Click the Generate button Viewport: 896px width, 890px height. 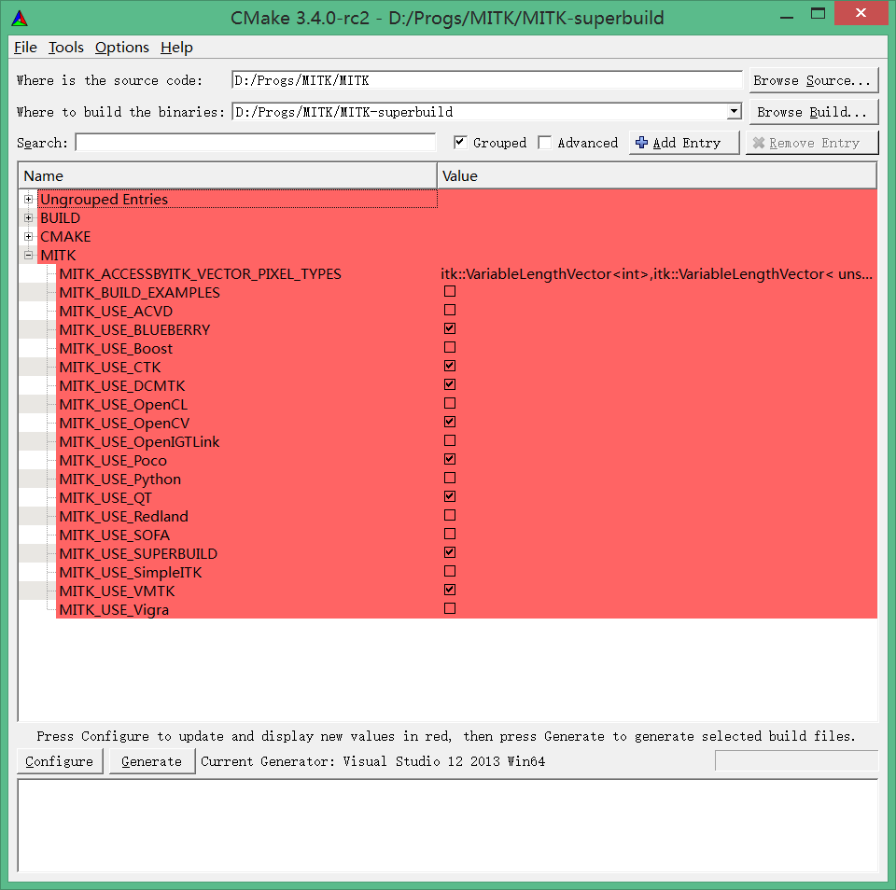pyautogui.click(x=151, y=761)
